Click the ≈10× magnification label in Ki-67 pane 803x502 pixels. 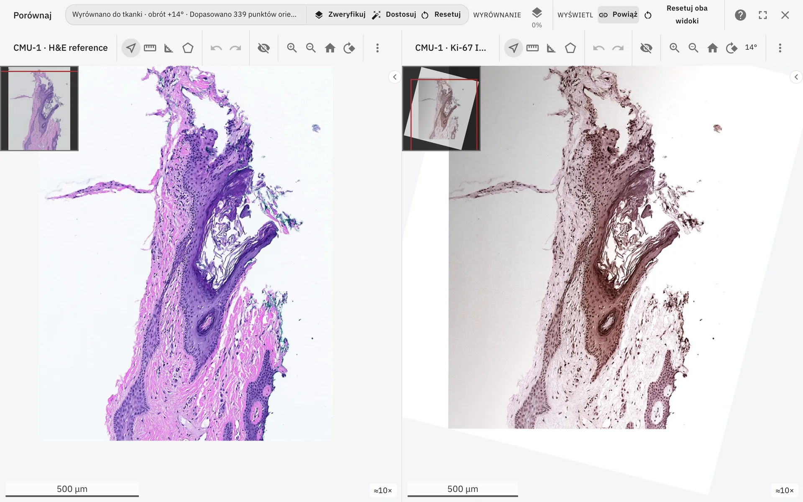pos(785,490)
